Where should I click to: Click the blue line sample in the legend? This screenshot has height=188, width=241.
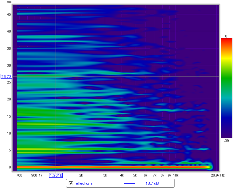click(x=130, y=183)
